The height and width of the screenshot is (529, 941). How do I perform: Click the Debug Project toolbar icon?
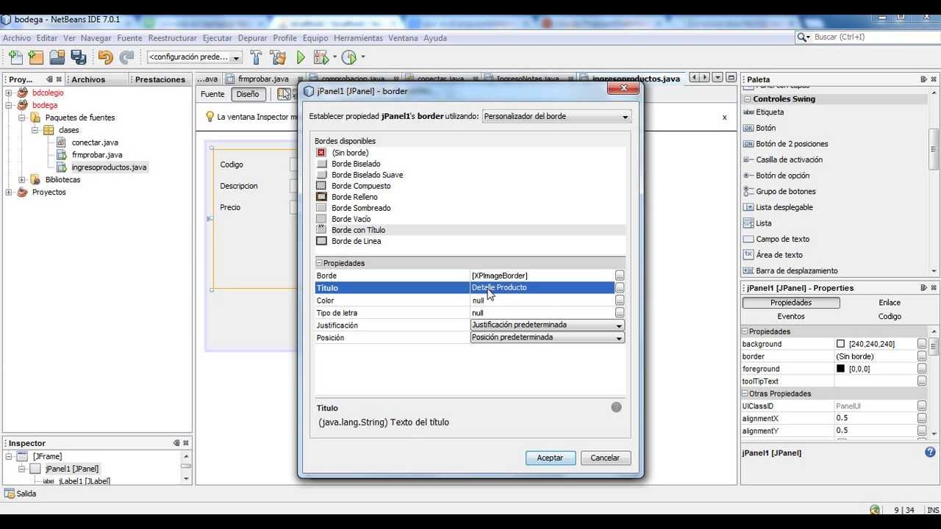pyautogui.click(x=321, y=57)
